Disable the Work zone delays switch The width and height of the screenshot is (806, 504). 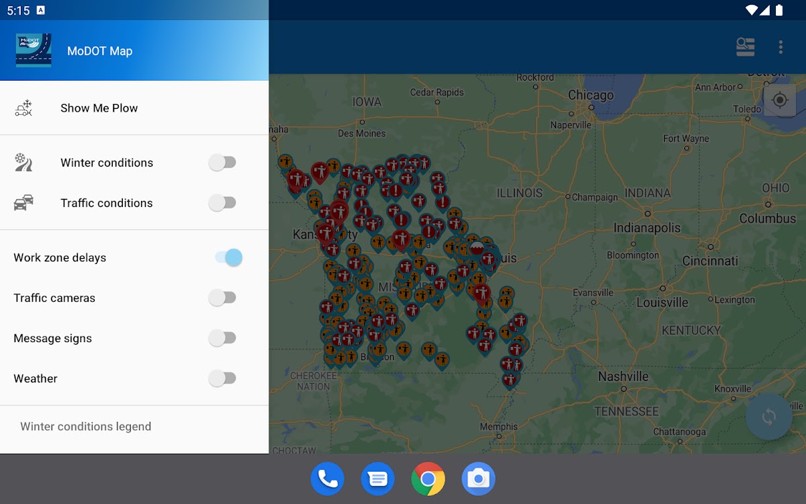click(228, 257)
